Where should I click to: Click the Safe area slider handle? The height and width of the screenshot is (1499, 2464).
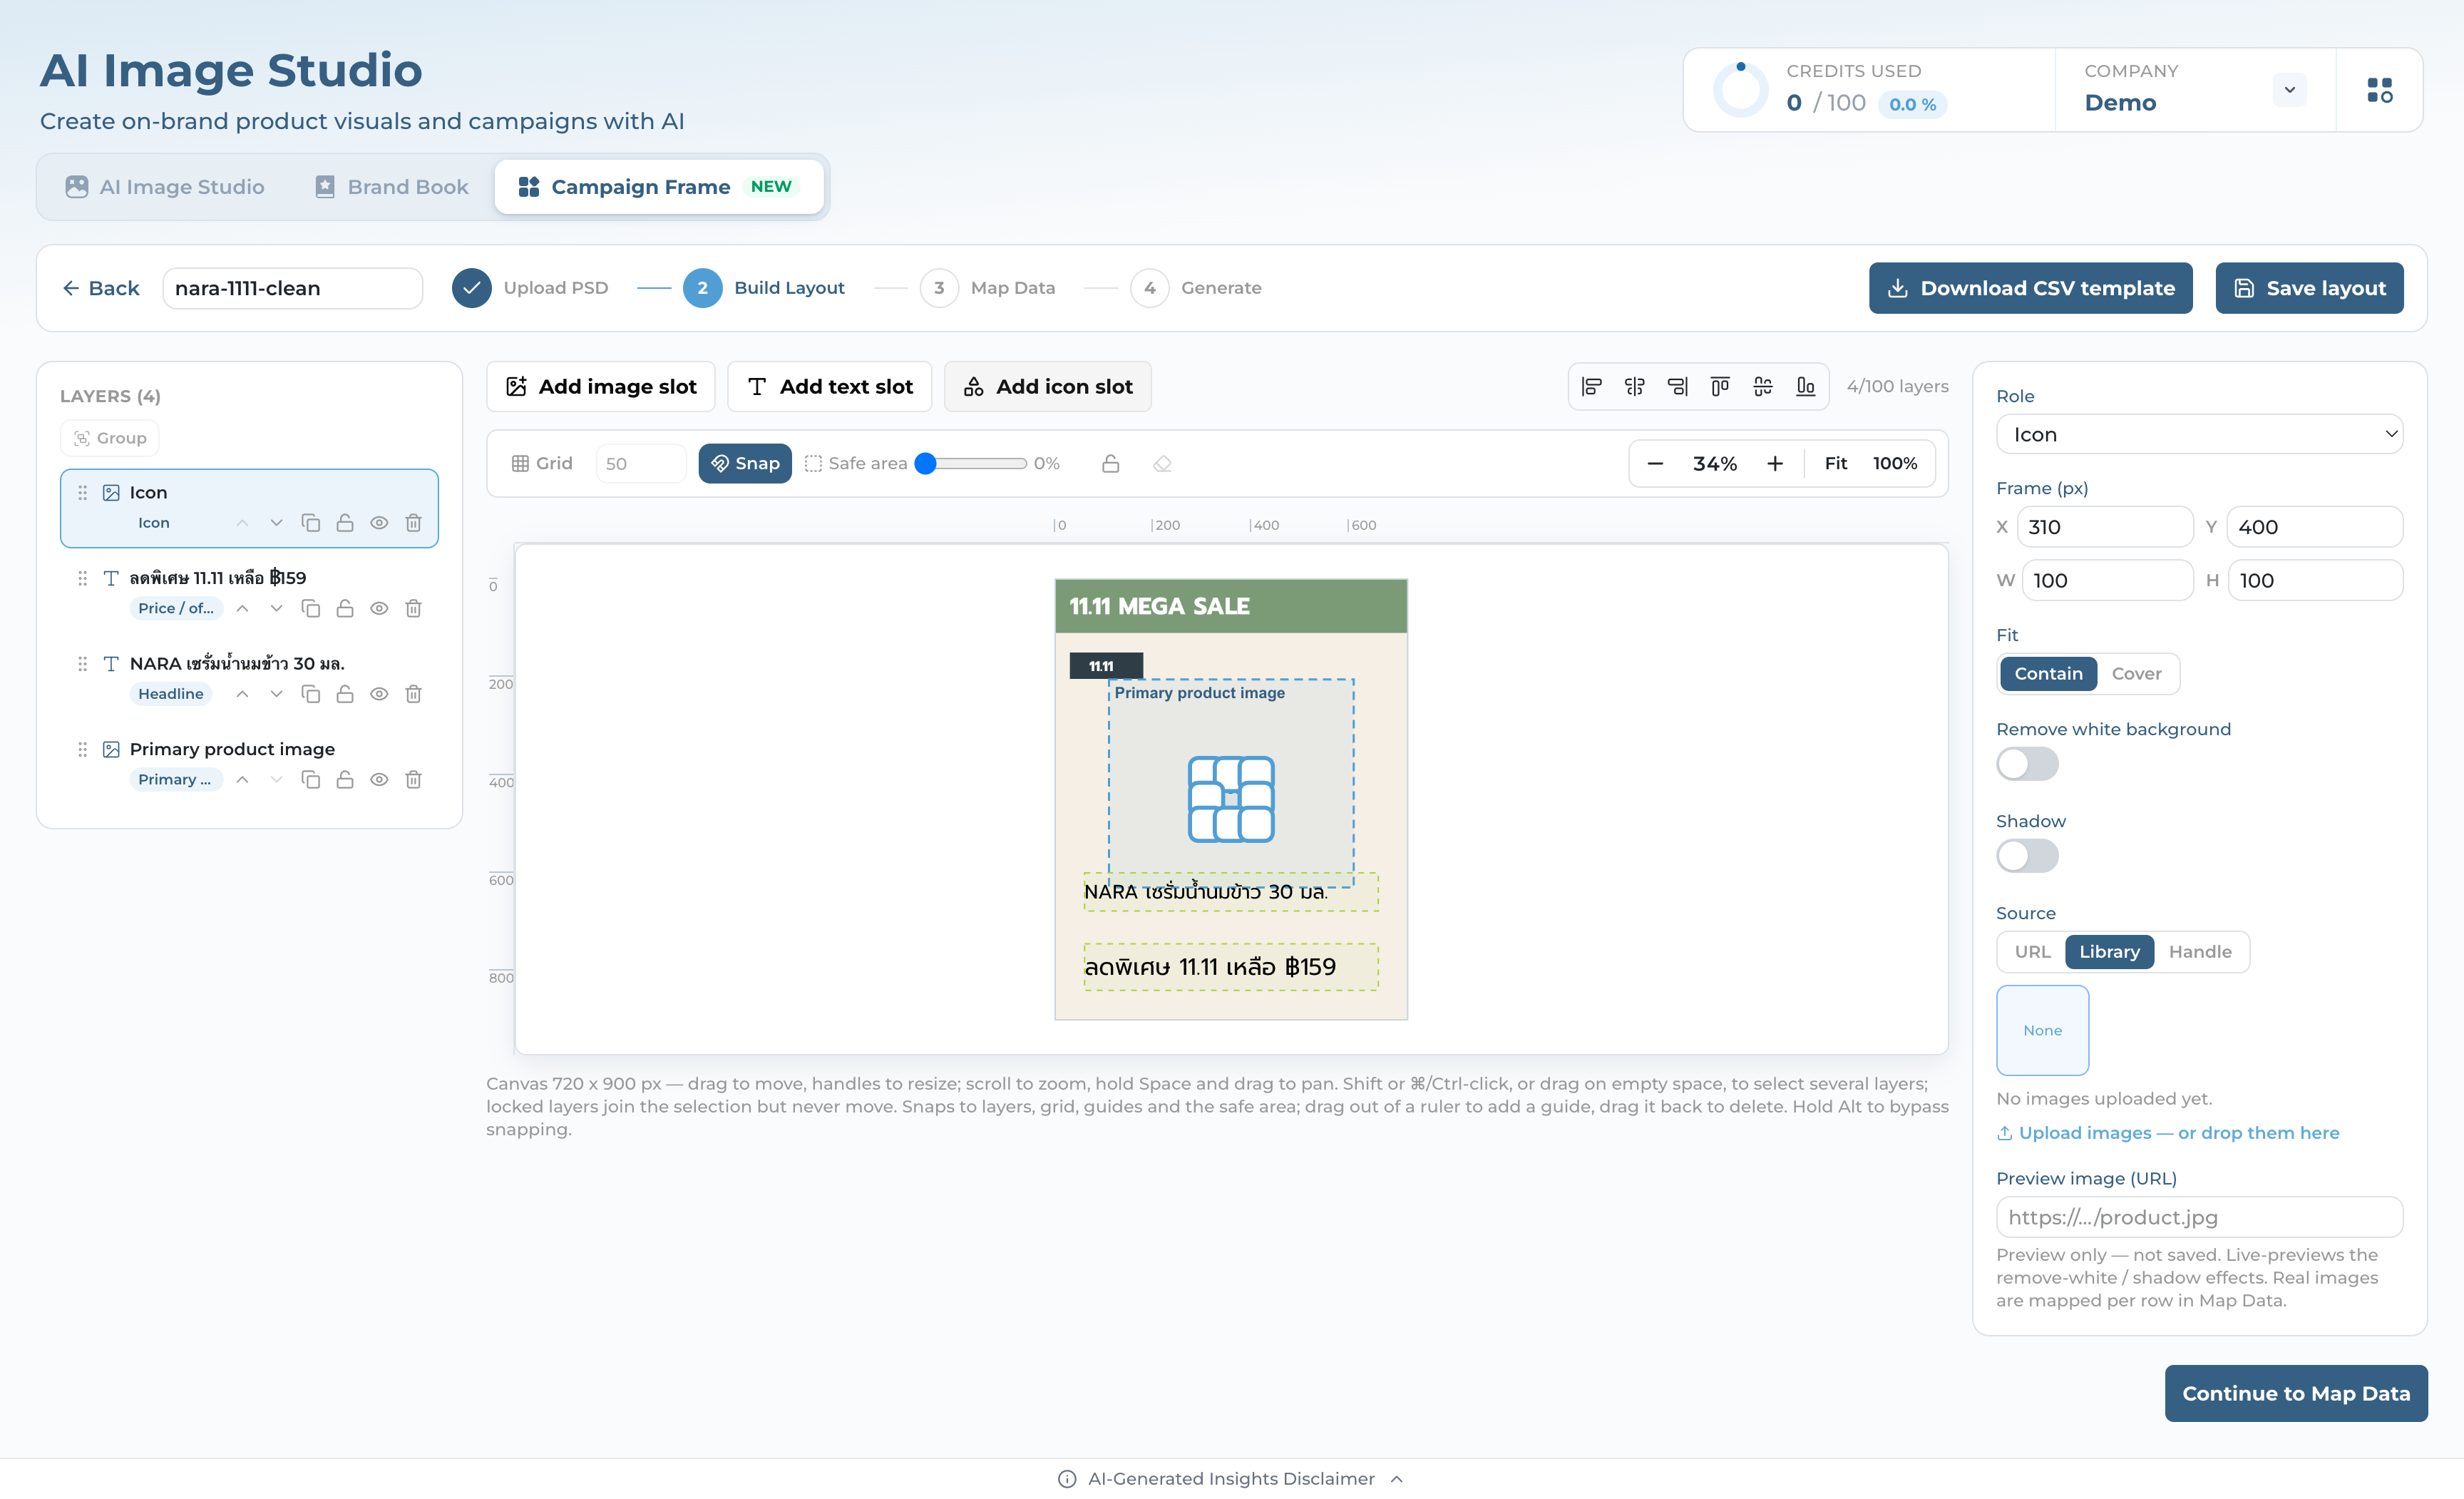(x=926, y=464)
